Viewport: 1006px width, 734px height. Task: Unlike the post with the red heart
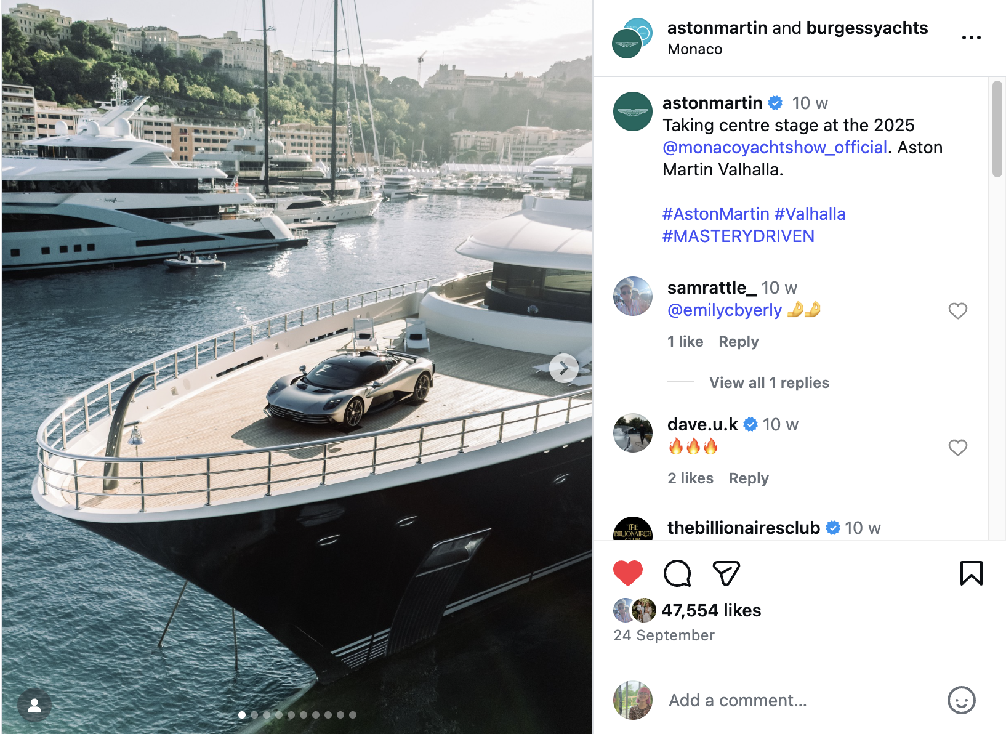pos(627,573)
